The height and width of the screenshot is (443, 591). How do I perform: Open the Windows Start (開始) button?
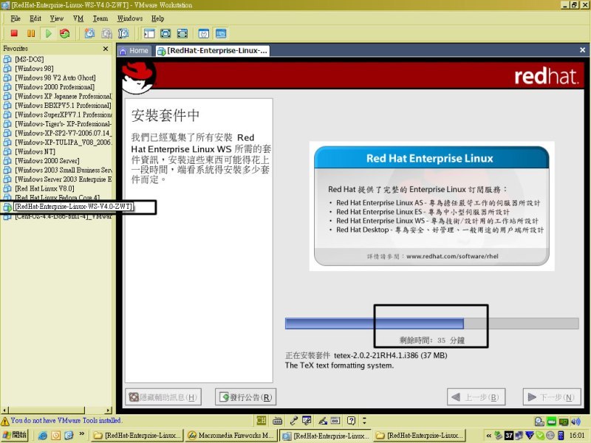click(15, 435)
